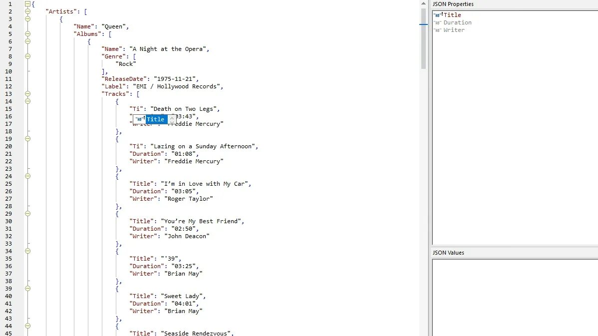Click the "John Deacon" writer value
The height and width of the screenshot is (336, 598).
pyautogui.click(x=187, y=236)
